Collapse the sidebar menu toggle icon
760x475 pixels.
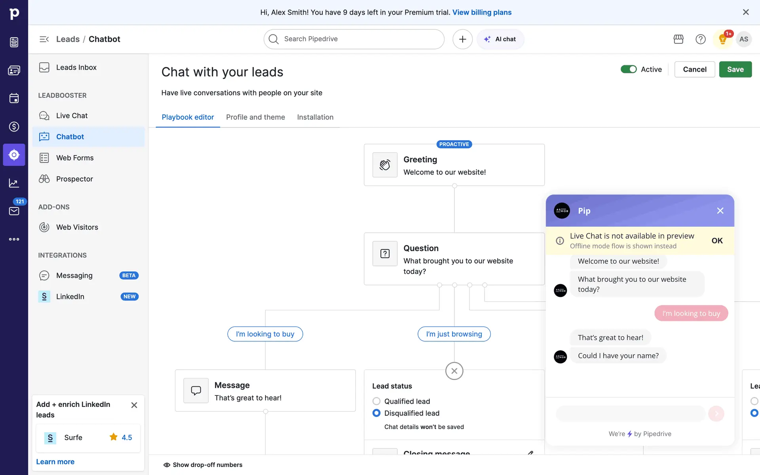pos(44,39)
